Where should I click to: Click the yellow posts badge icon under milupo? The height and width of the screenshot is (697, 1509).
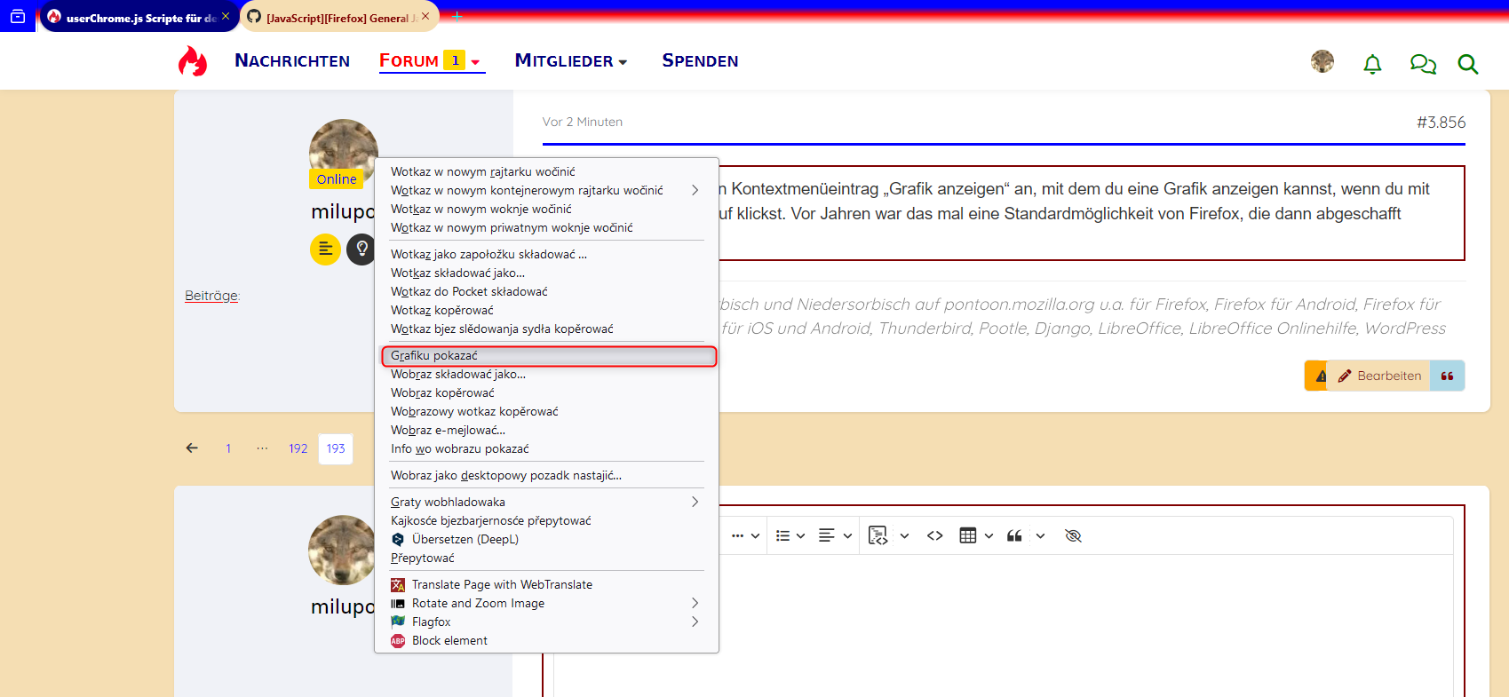[325, 249]
